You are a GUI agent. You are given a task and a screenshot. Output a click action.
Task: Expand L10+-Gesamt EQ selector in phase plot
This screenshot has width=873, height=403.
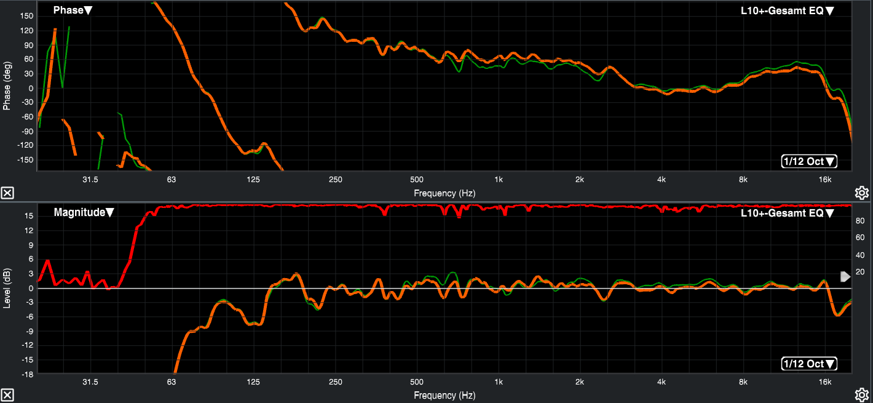(x=787, y=10)
